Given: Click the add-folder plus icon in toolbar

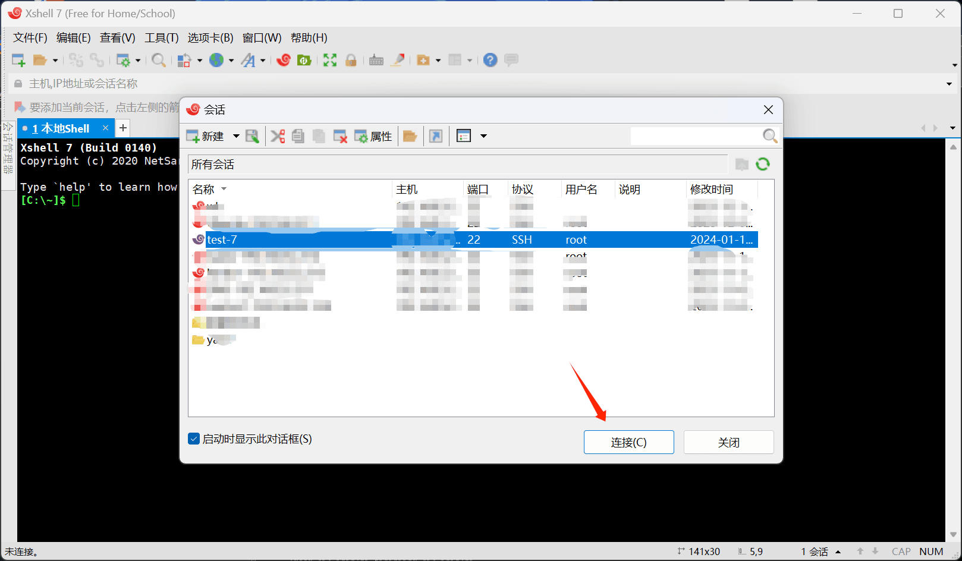Looking at the screenshot, I should 423,60.
